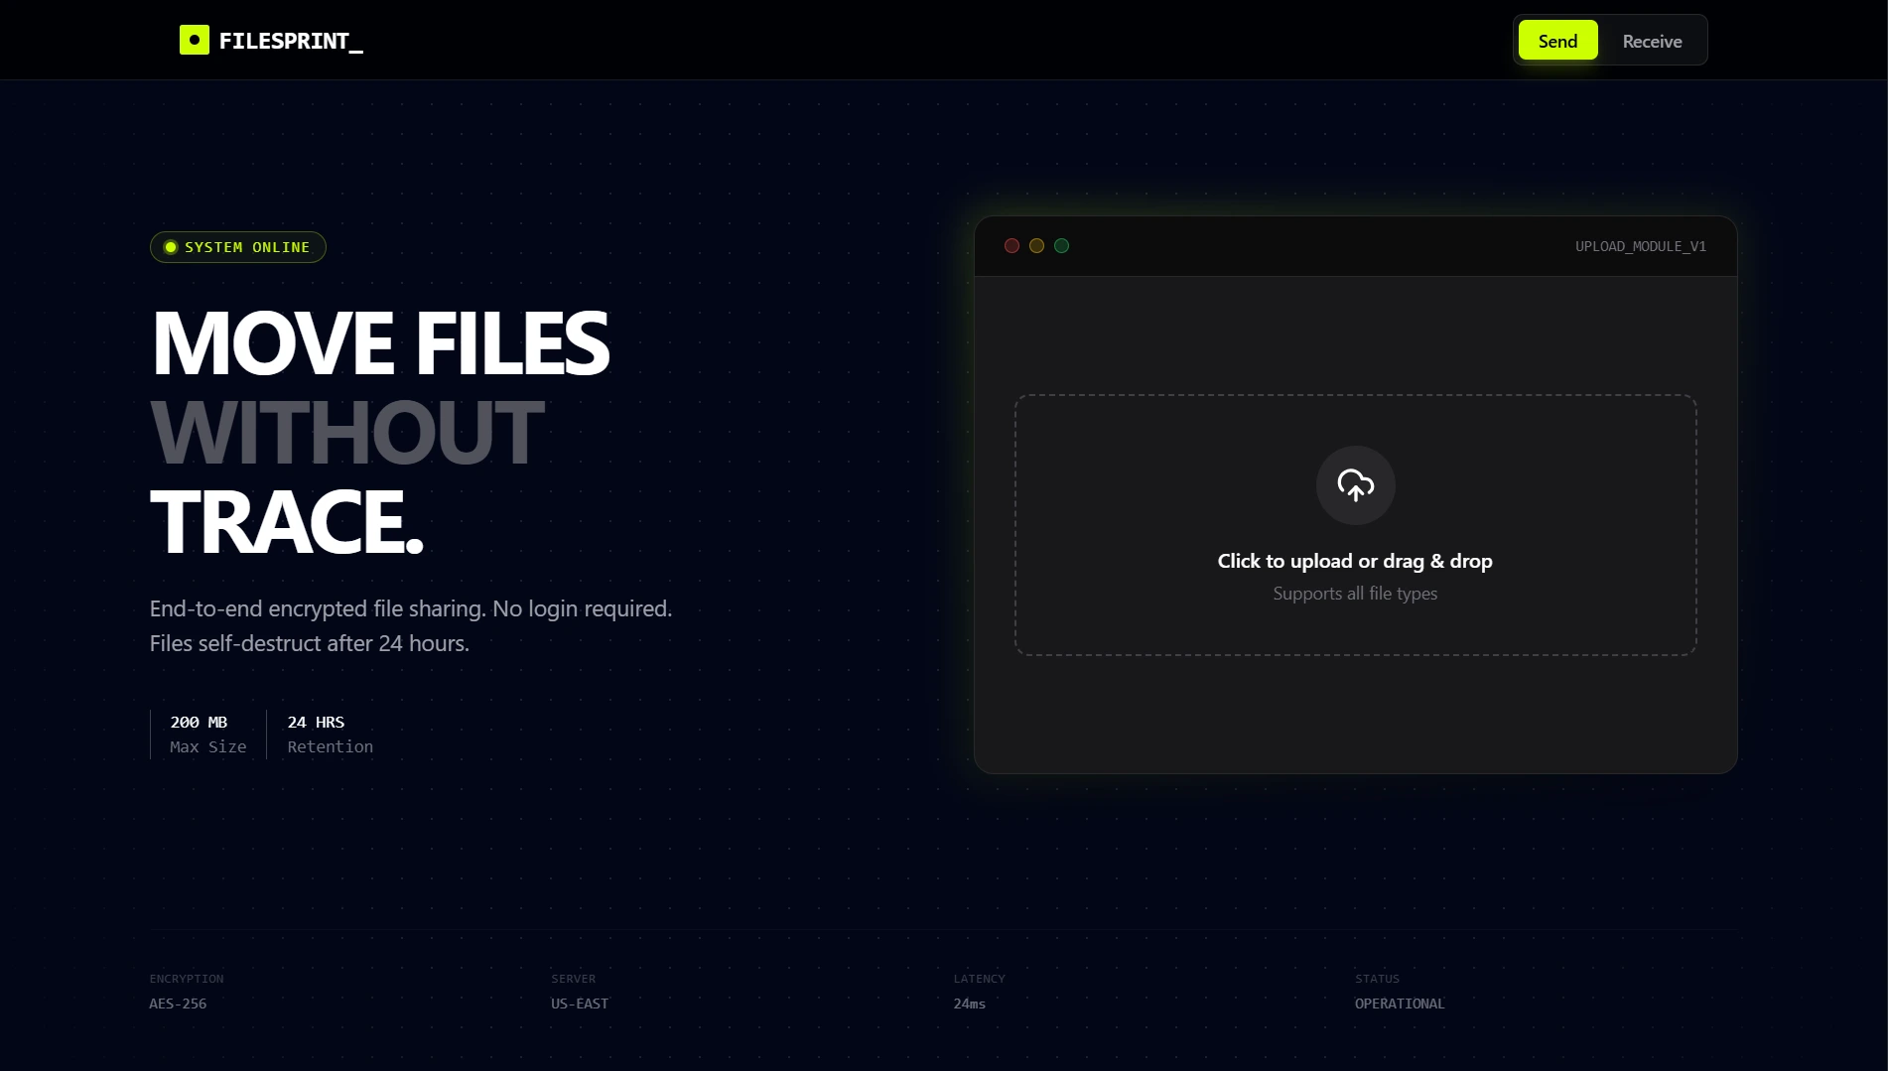Expand the SERVER US-EAST footer detail
The height and width of the screenshot is (1071, 1888).
[x=579, y=993]
